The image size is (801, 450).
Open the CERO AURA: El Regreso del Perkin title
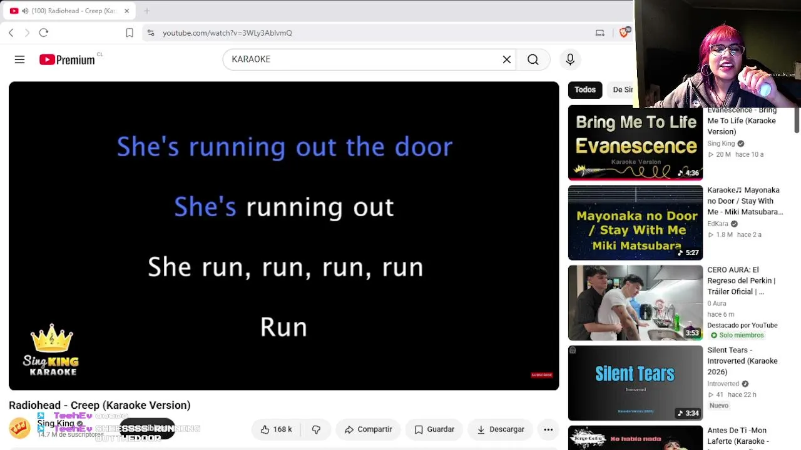click(741, 281)
